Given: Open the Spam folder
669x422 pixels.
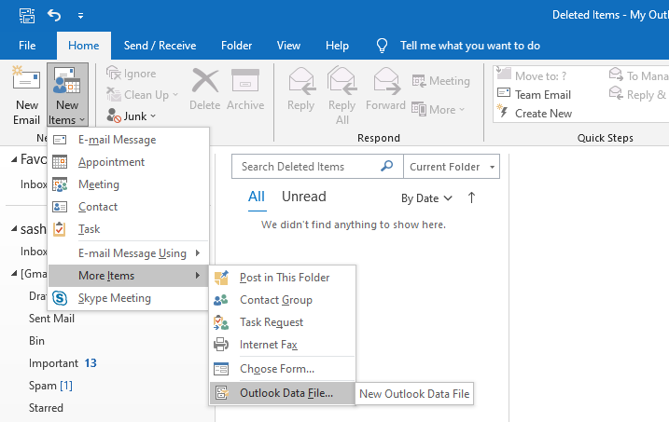Looking at the screenshot, I should (50, 386).
